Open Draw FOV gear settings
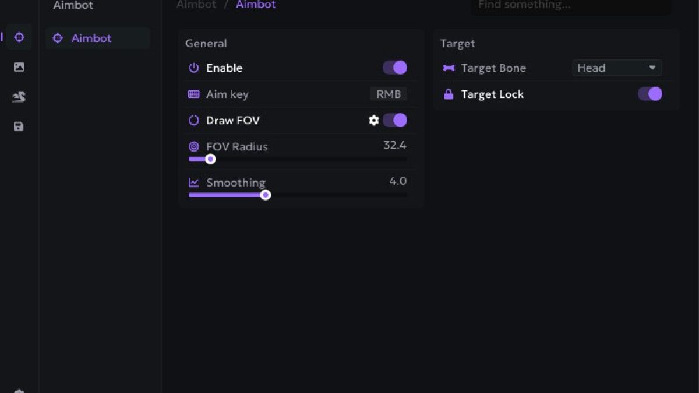699x393 pixels. point(374,120)
